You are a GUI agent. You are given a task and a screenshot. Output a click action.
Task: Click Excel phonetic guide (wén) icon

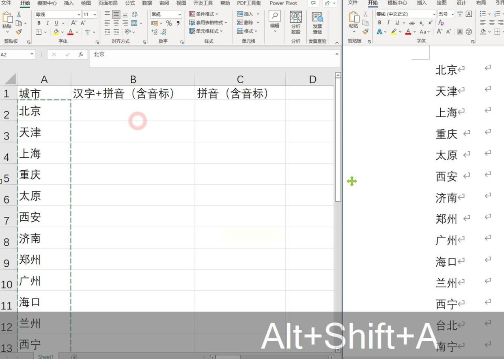coord(88,32)
